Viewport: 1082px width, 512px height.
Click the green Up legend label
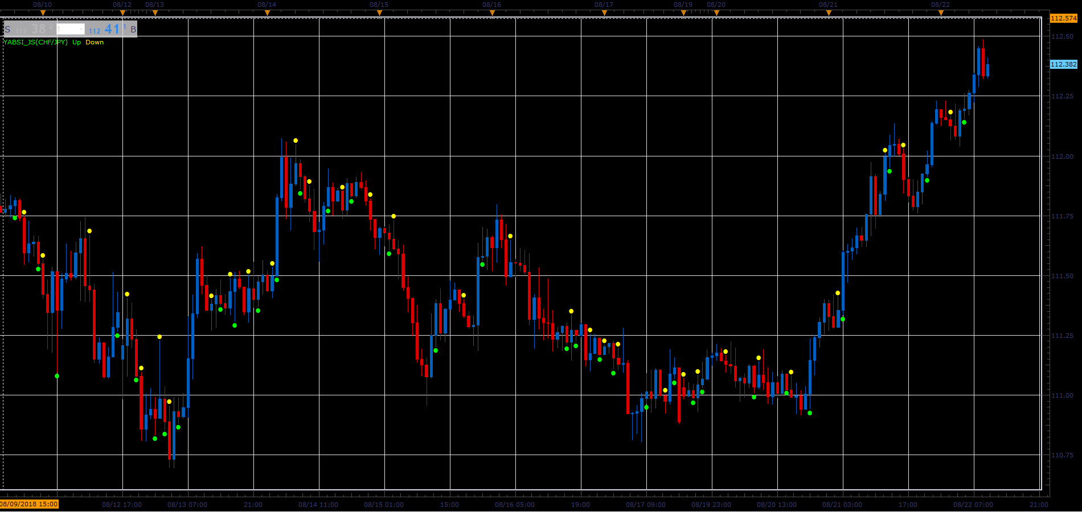(x=76, y=42)
